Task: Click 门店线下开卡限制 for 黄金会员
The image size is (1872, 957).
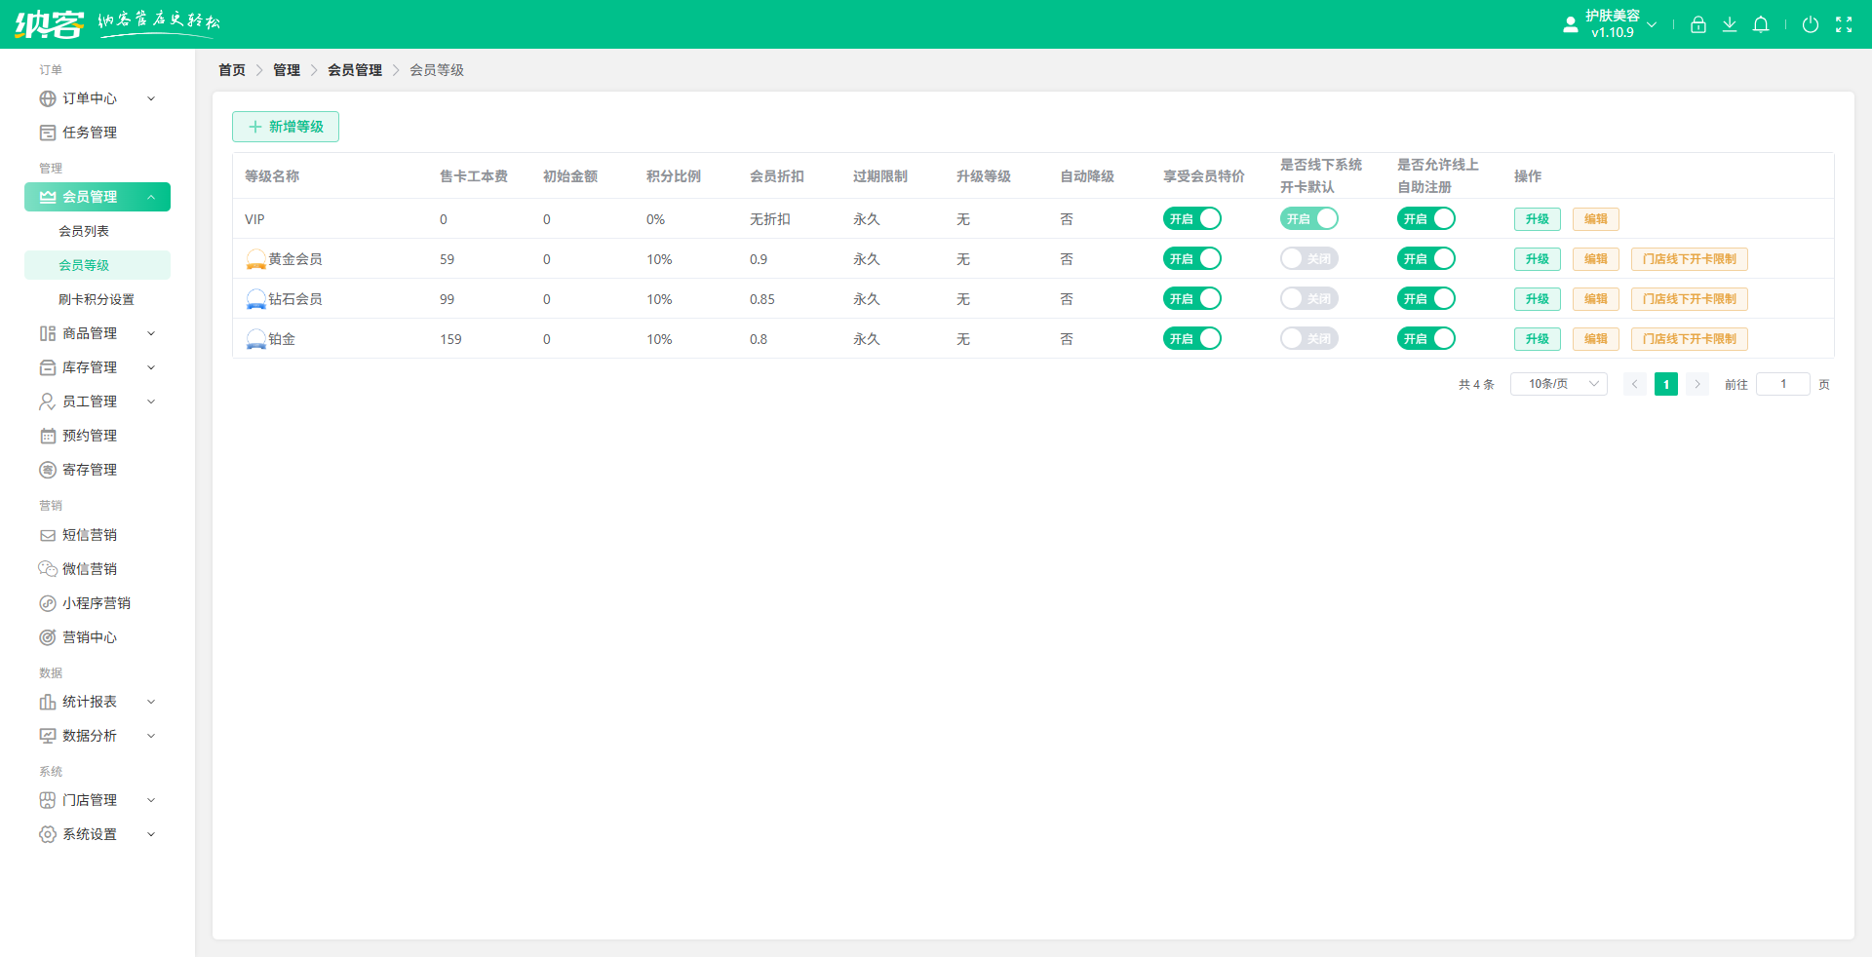Action: [x=1689, y=259]
